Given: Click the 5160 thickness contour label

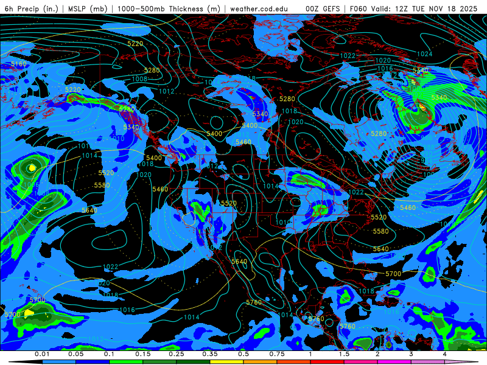Looking at the screenshot, I should 19,64.
